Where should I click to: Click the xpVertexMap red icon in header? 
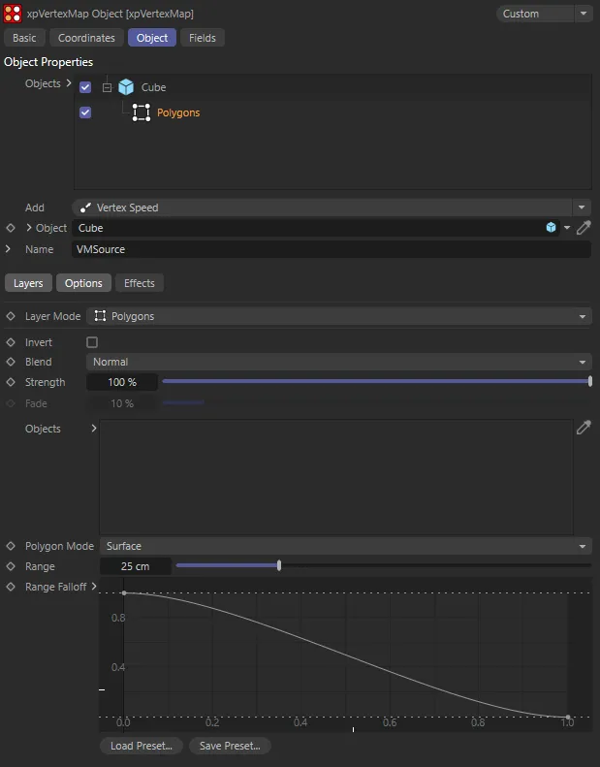(13, 14)
